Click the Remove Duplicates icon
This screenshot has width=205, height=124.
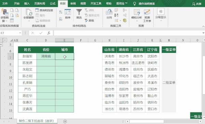click(116, 15)
